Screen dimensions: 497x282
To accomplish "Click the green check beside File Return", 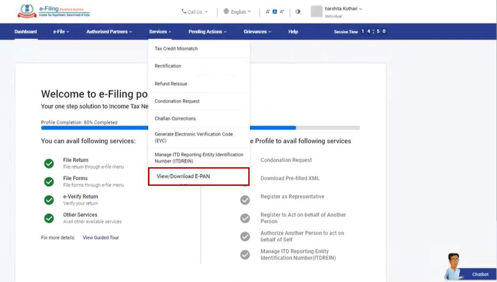I will [49, 163].
